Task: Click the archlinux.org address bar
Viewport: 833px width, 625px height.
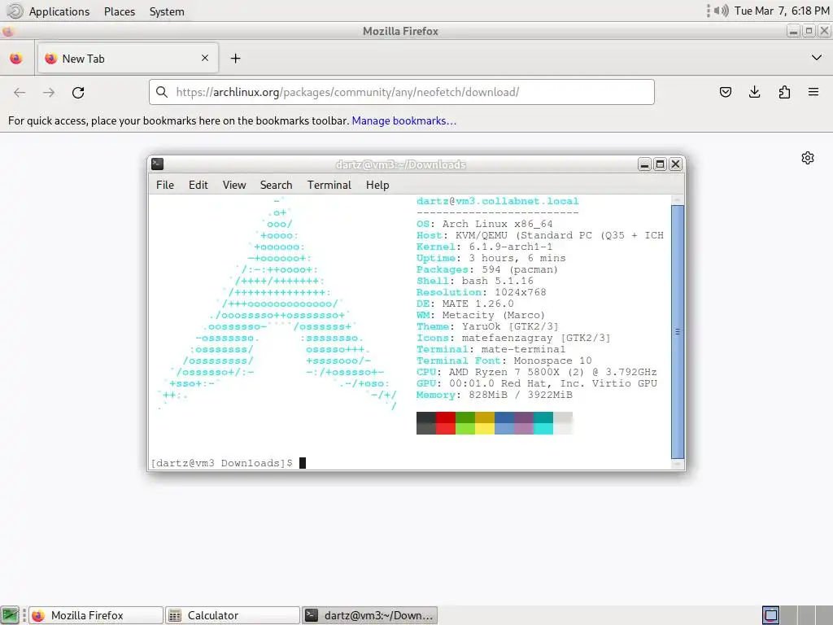Action: point(401,92)
